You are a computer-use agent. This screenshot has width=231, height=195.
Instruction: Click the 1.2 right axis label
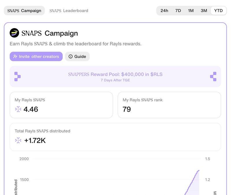208,179
